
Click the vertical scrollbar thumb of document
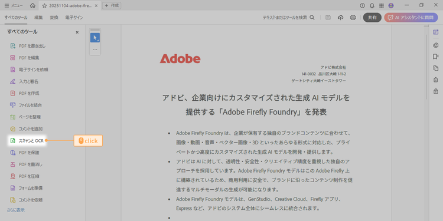pos(426,67)
